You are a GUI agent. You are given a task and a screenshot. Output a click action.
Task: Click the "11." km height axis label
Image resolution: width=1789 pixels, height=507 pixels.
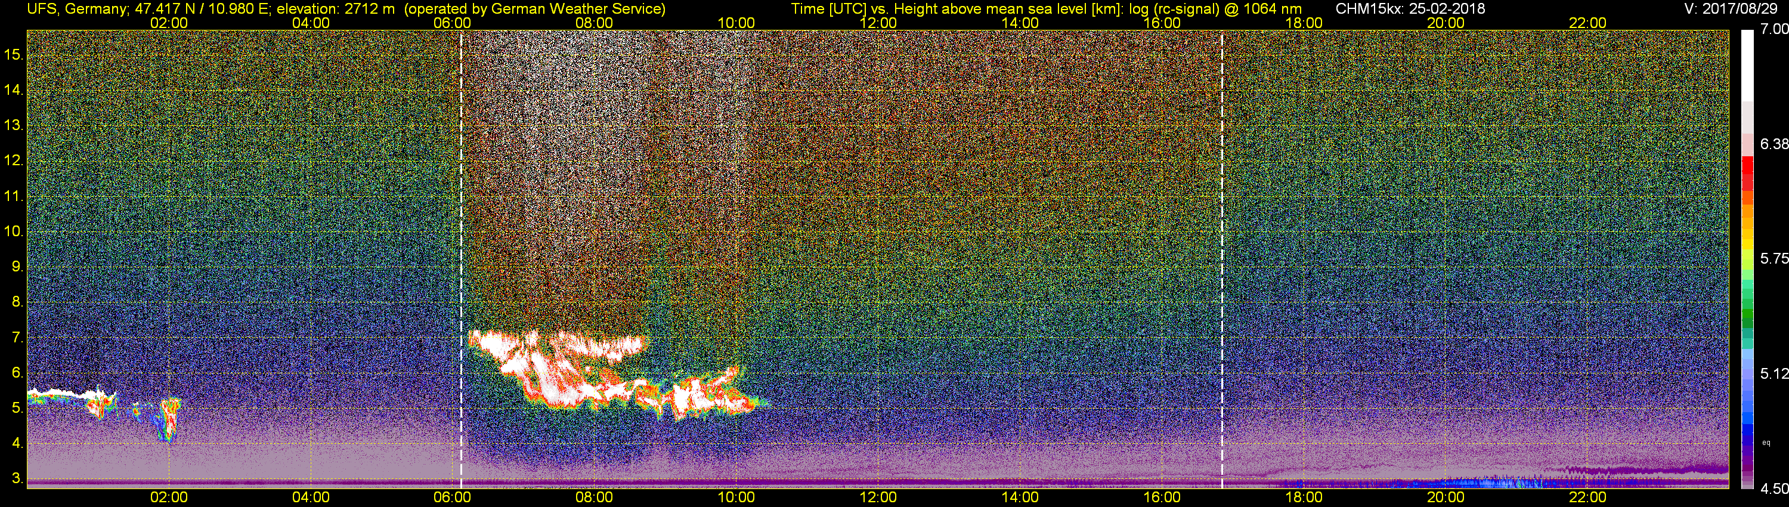pos(14,196)
